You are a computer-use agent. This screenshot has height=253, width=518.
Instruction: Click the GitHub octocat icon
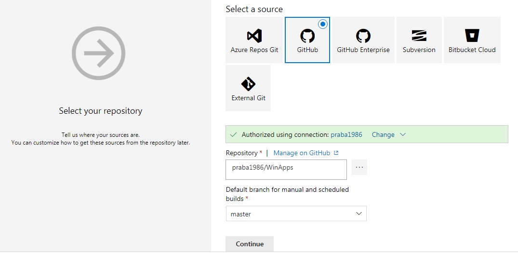(x=307, y=36)
